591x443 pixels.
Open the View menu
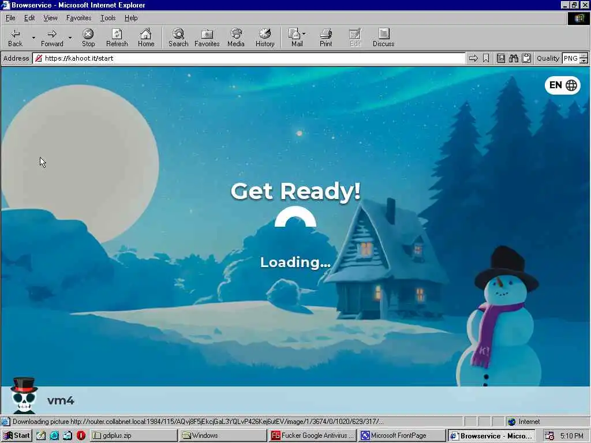50,18
